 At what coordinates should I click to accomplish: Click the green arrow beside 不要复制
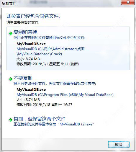pos(10,79)
